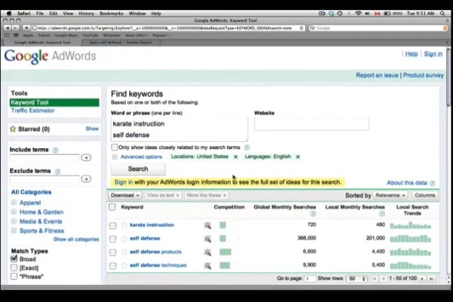Click Show all categories link
The height and width of the screenshot is (302, 453).
click(x=76, y=239)
